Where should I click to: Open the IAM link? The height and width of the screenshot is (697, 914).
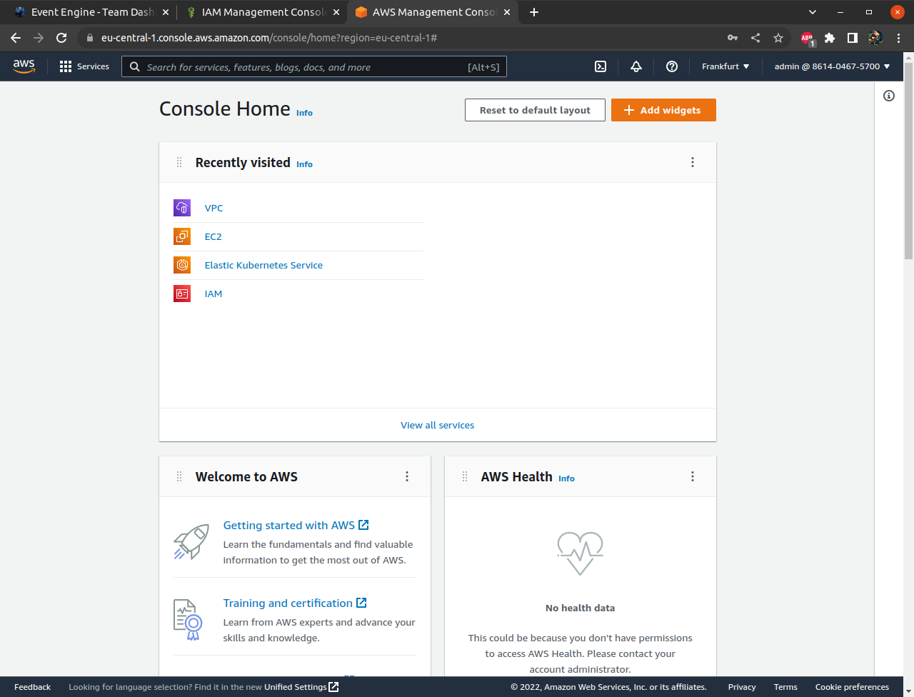213,294
